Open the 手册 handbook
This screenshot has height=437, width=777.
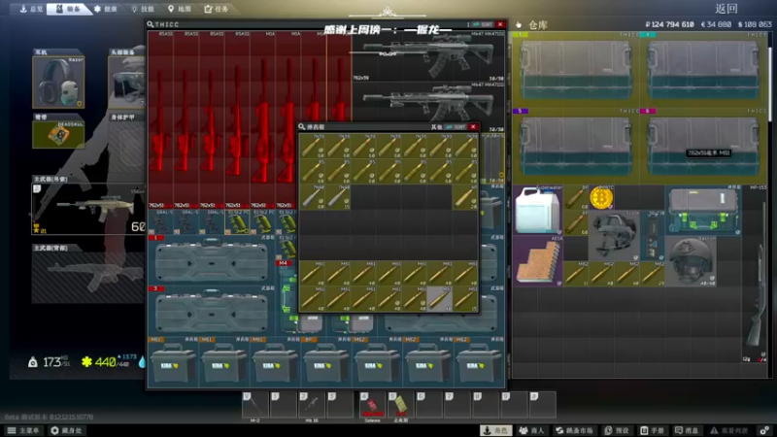pyautogui.click(x=652, y=430)
